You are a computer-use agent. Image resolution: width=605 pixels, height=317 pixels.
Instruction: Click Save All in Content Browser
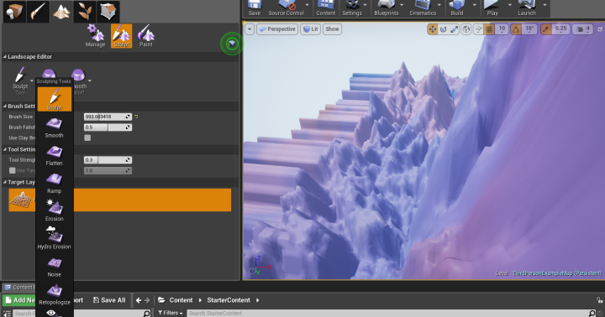109,300
